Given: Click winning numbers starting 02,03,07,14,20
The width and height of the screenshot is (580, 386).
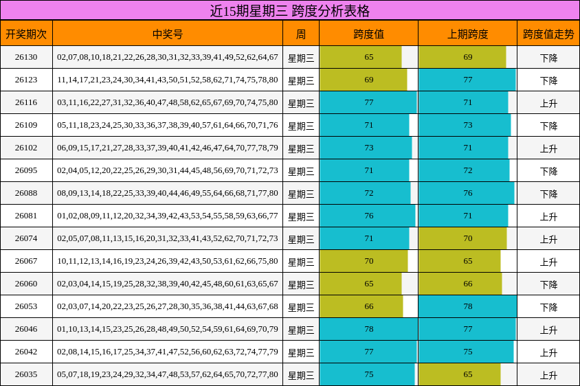Looking at the screenshot, I should 168,306.
